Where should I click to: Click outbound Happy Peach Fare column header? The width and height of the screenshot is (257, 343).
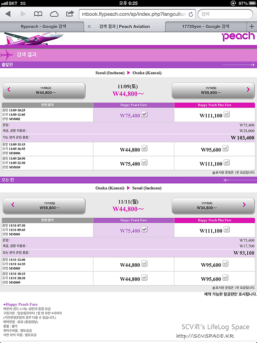(x=133, y=105)
